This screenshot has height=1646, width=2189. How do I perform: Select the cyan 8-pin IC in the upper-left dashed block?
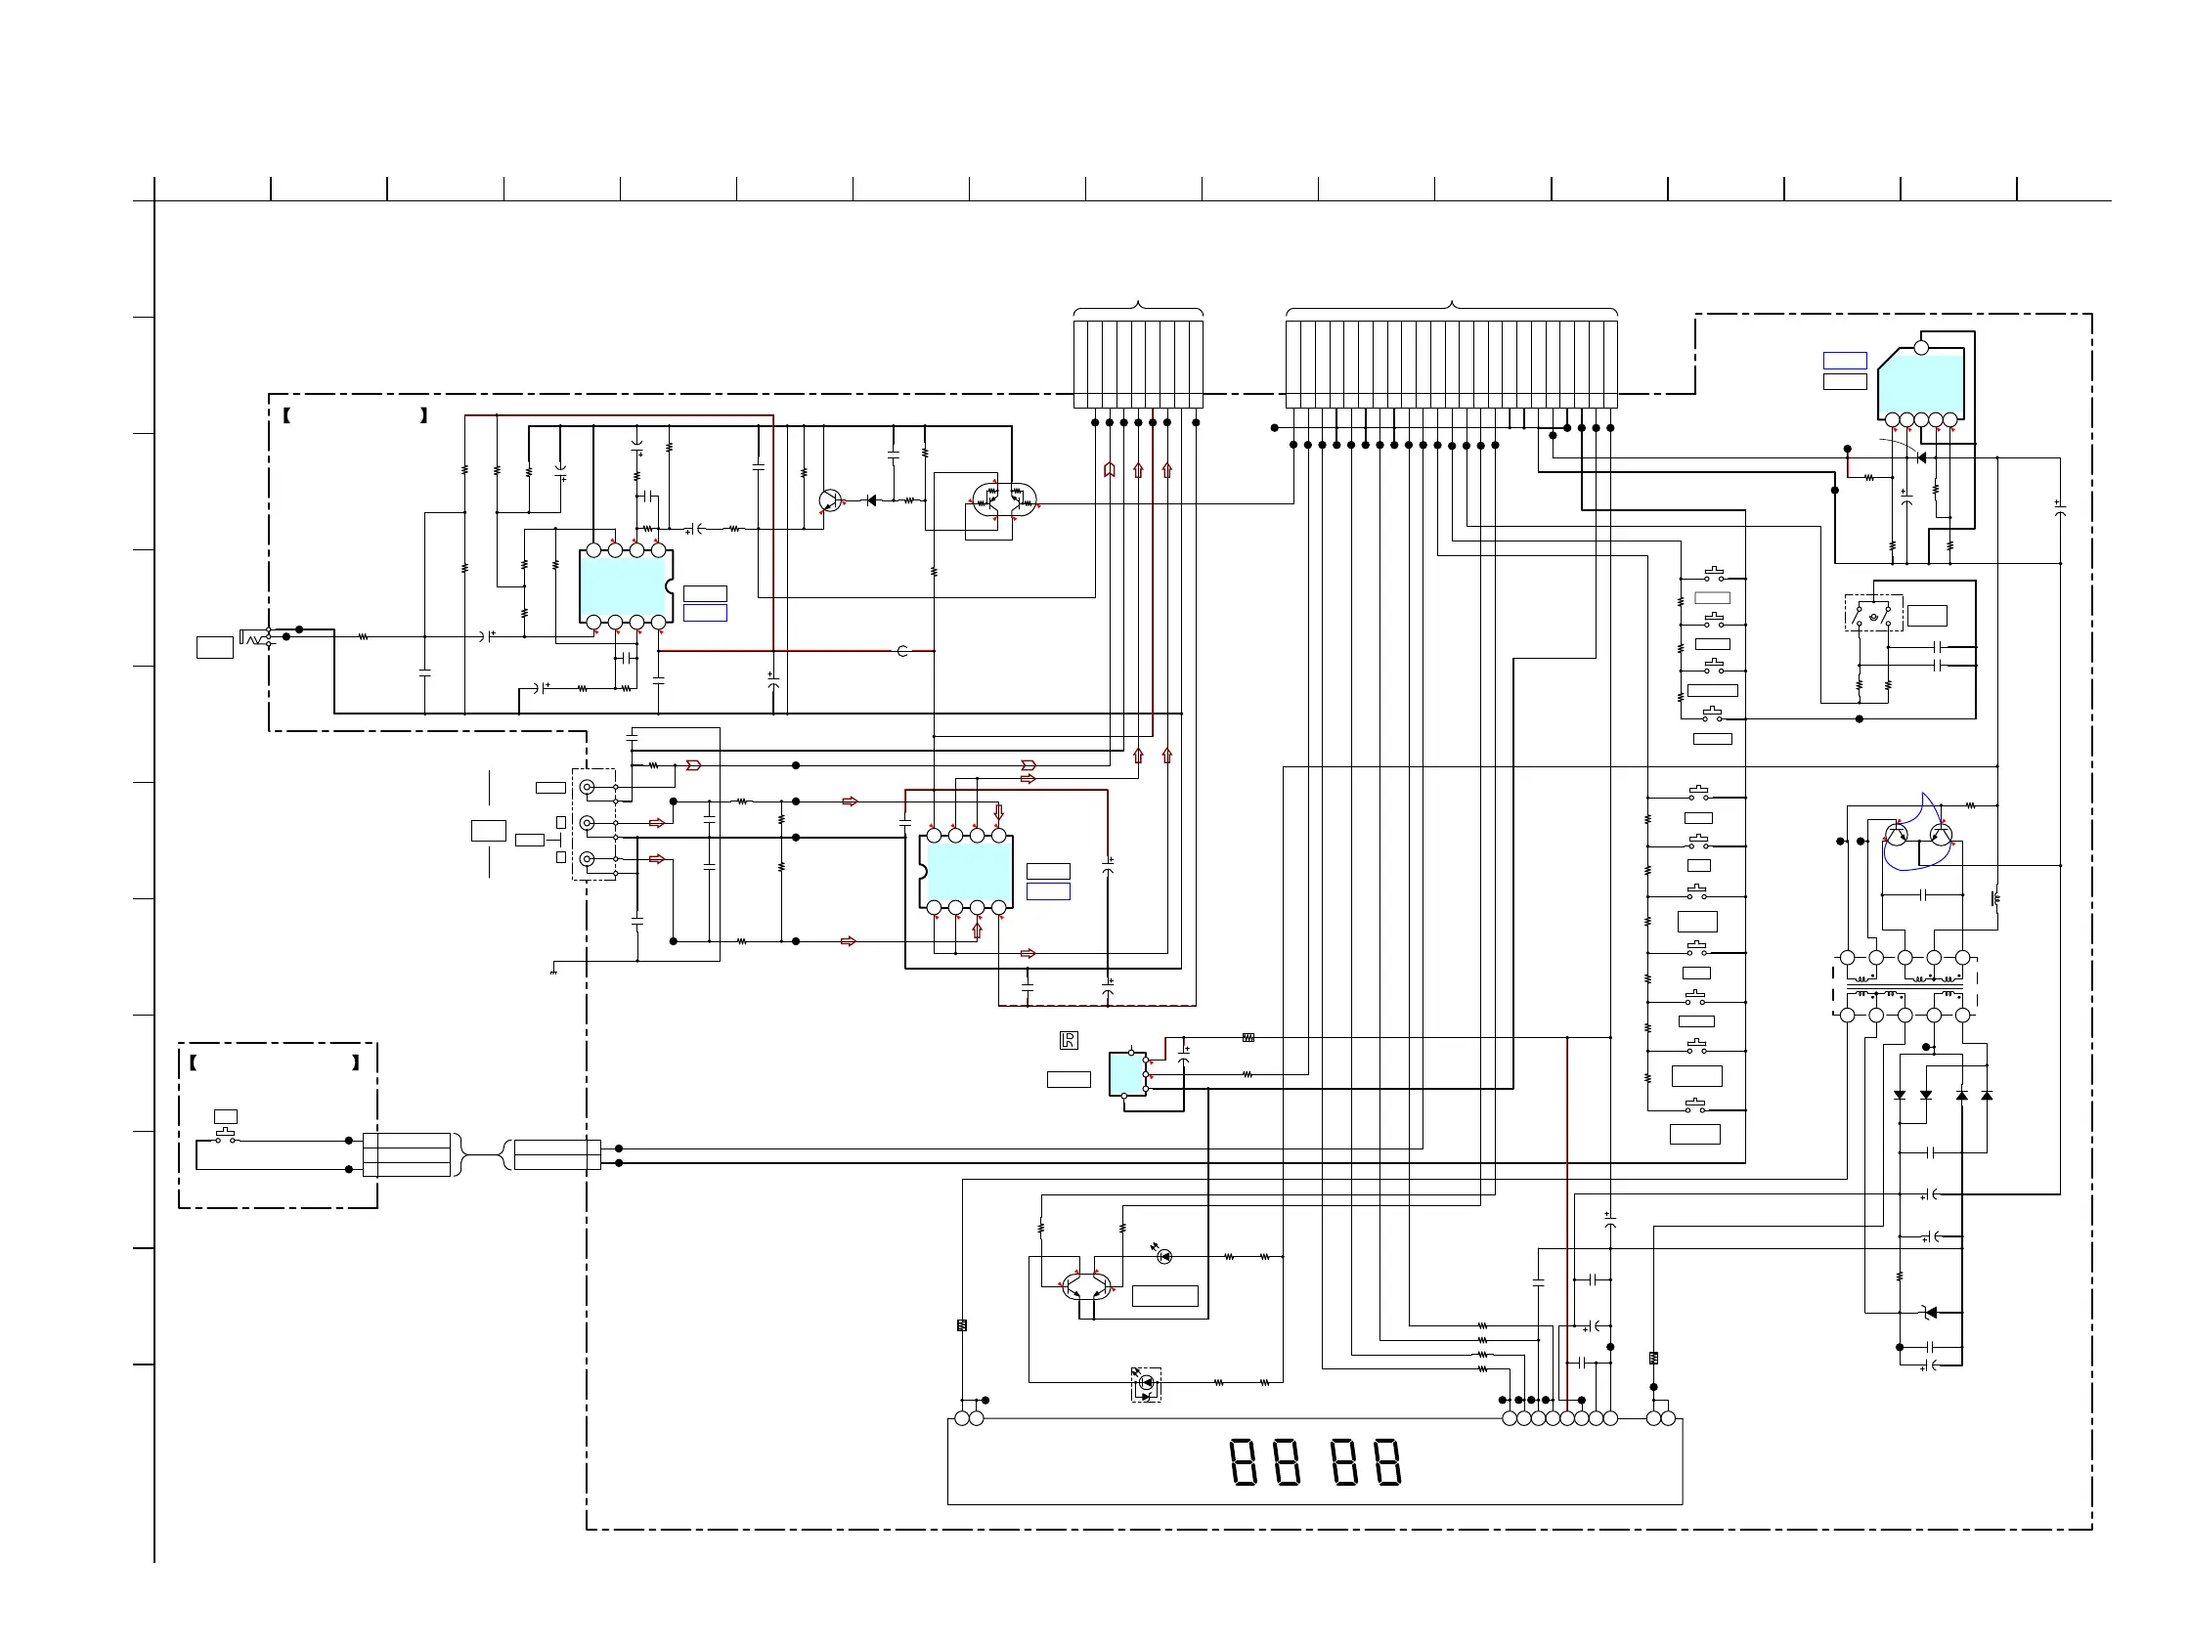coord(627,585)
